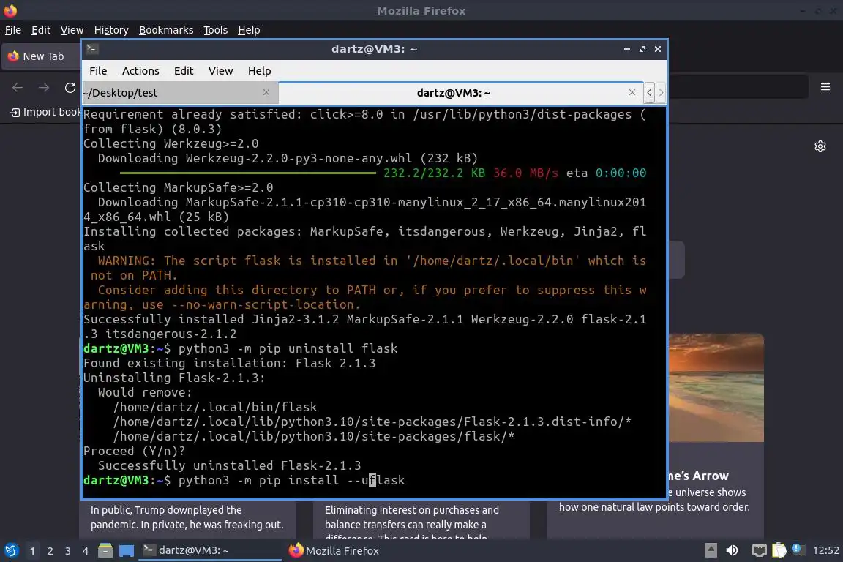Open volume control tray icon
Screen dimensions: 843x562
(732, 550)
